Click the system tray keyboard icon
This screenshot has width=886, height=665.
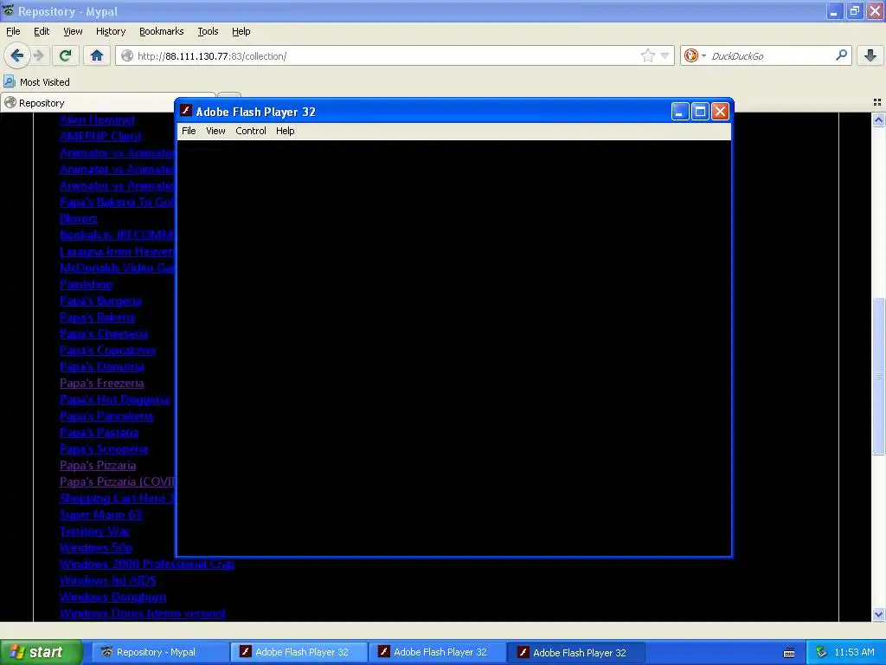tap(789, 653)
